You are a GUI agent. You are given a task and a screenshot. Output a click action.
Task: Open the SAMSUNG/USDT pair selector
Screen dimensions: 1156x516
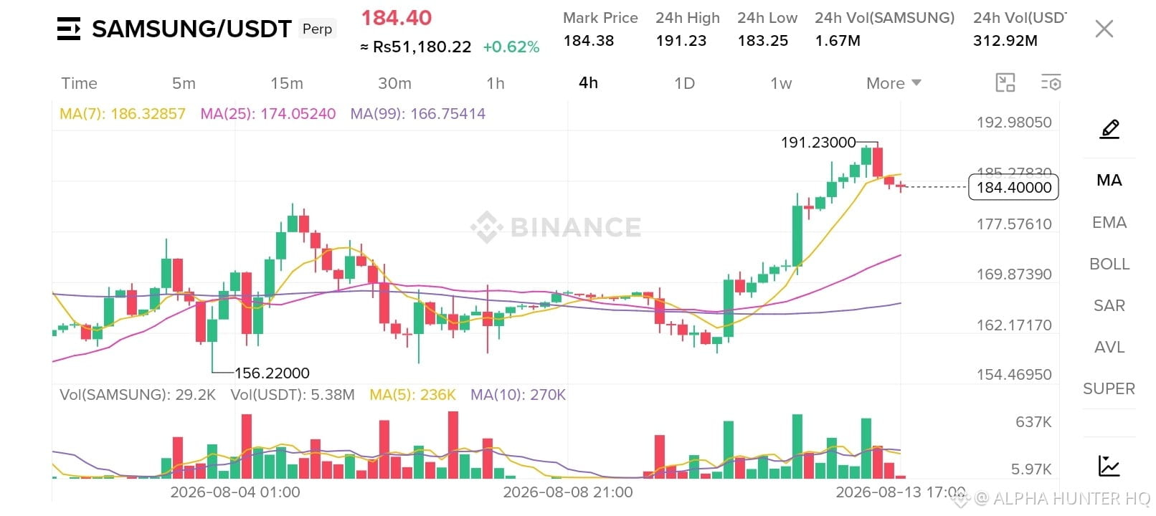[x=191, y=29]
